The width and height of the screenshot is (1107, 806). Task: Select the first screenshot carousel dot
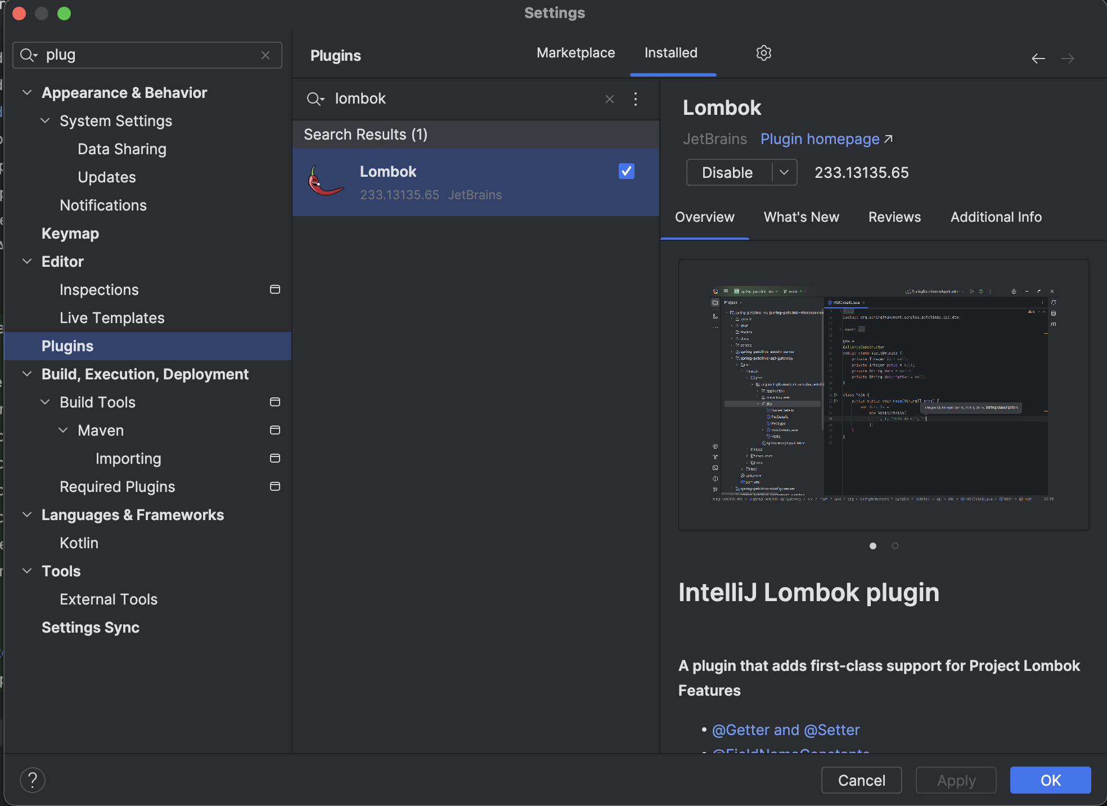(872, 545)
